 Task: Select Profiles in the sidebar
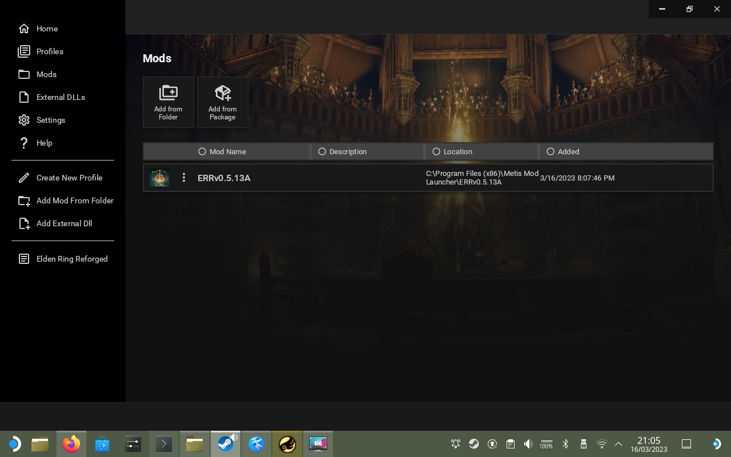[x=50, y=51]
